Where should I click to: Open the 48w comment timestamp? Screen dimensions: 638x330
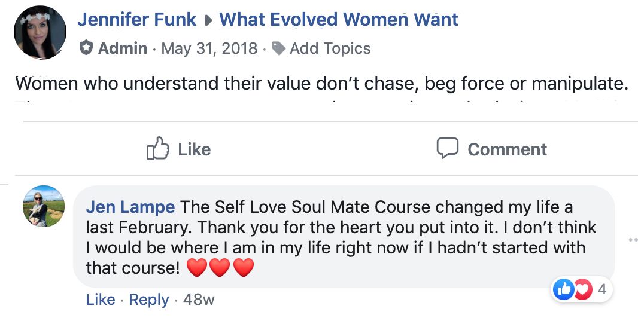pos(199,300)
